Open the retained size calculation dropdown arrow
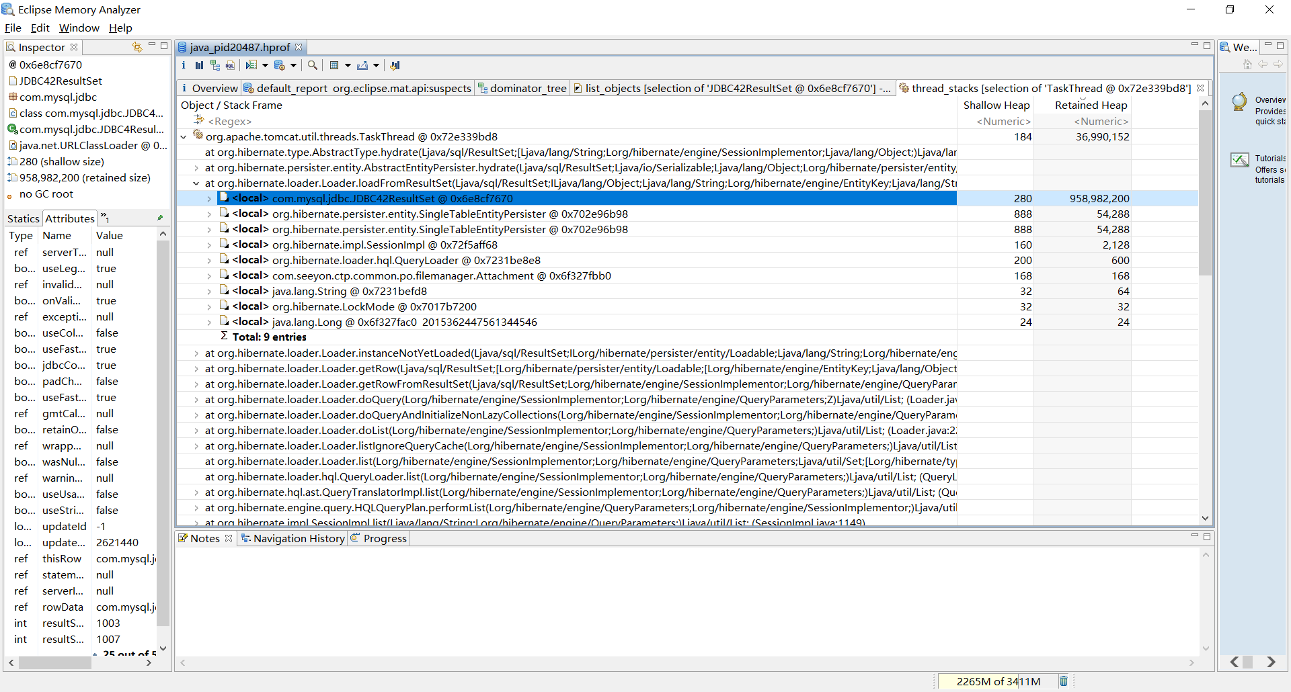 pos(348,65)
